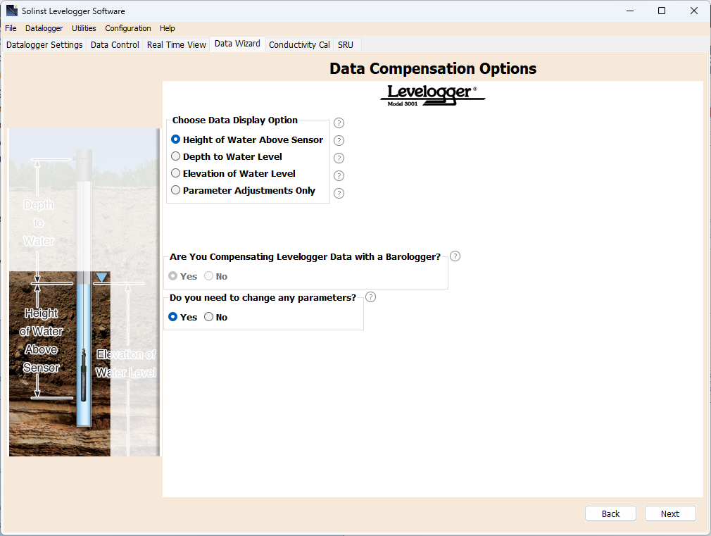Open the File menu
The height and width of the screenshot is (536, 711).
click(11, 28)
